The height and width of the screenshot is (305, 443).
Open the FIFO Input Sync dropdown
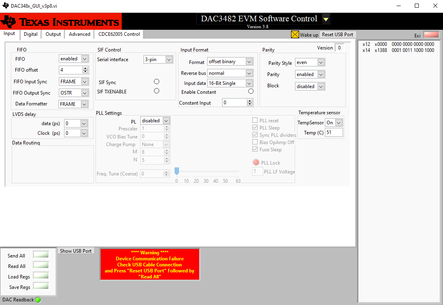(x=74, y=82)
